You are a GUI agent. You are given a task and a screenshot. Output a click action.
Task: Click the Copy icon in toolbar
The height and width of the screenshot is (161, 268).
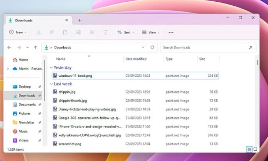(x=52, y=32)
